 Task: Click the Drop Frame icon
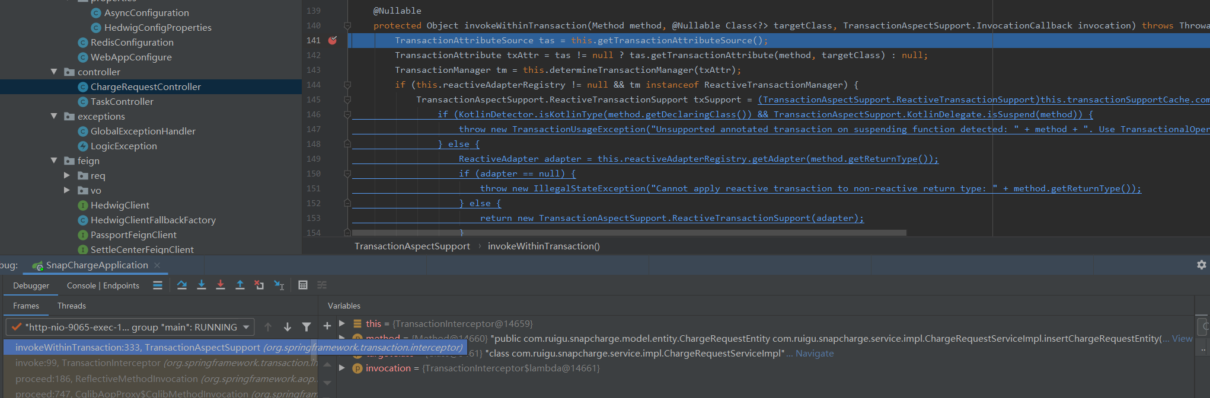(x=259, y=285)
